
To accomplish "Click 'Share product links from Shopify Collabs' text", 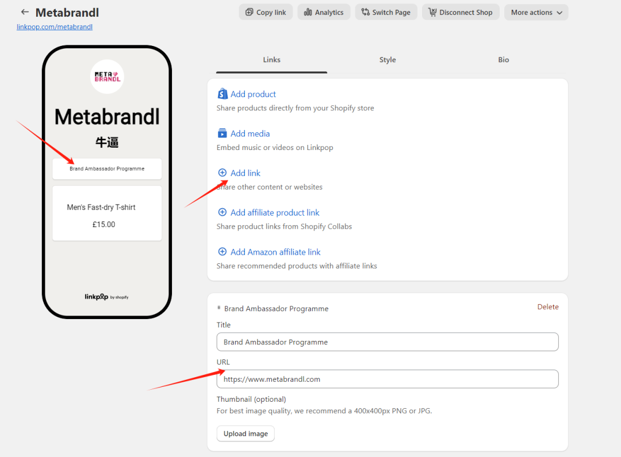I will (x=284, y=226).
